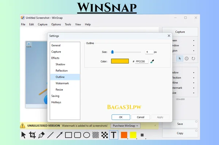
Task: Select Shadow settings page
Action: pyautogui.click(x=65, y=64)
